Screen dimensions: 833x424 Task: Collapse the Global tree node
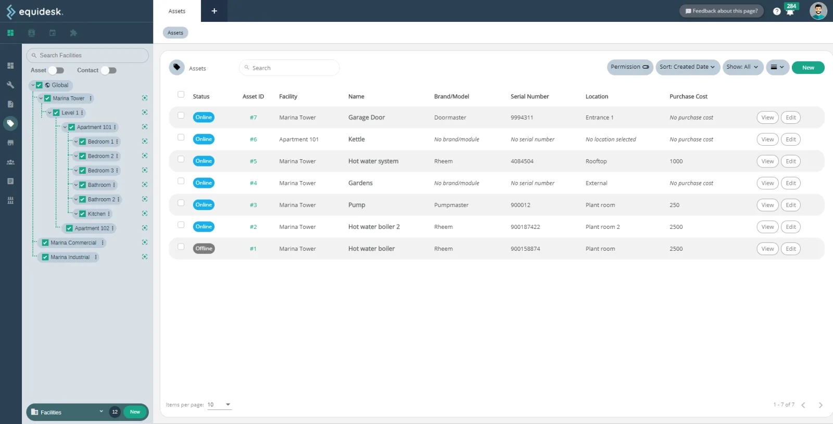tap(33, 85)
